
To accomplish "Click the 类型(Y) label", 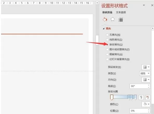I will pos(112,73).
